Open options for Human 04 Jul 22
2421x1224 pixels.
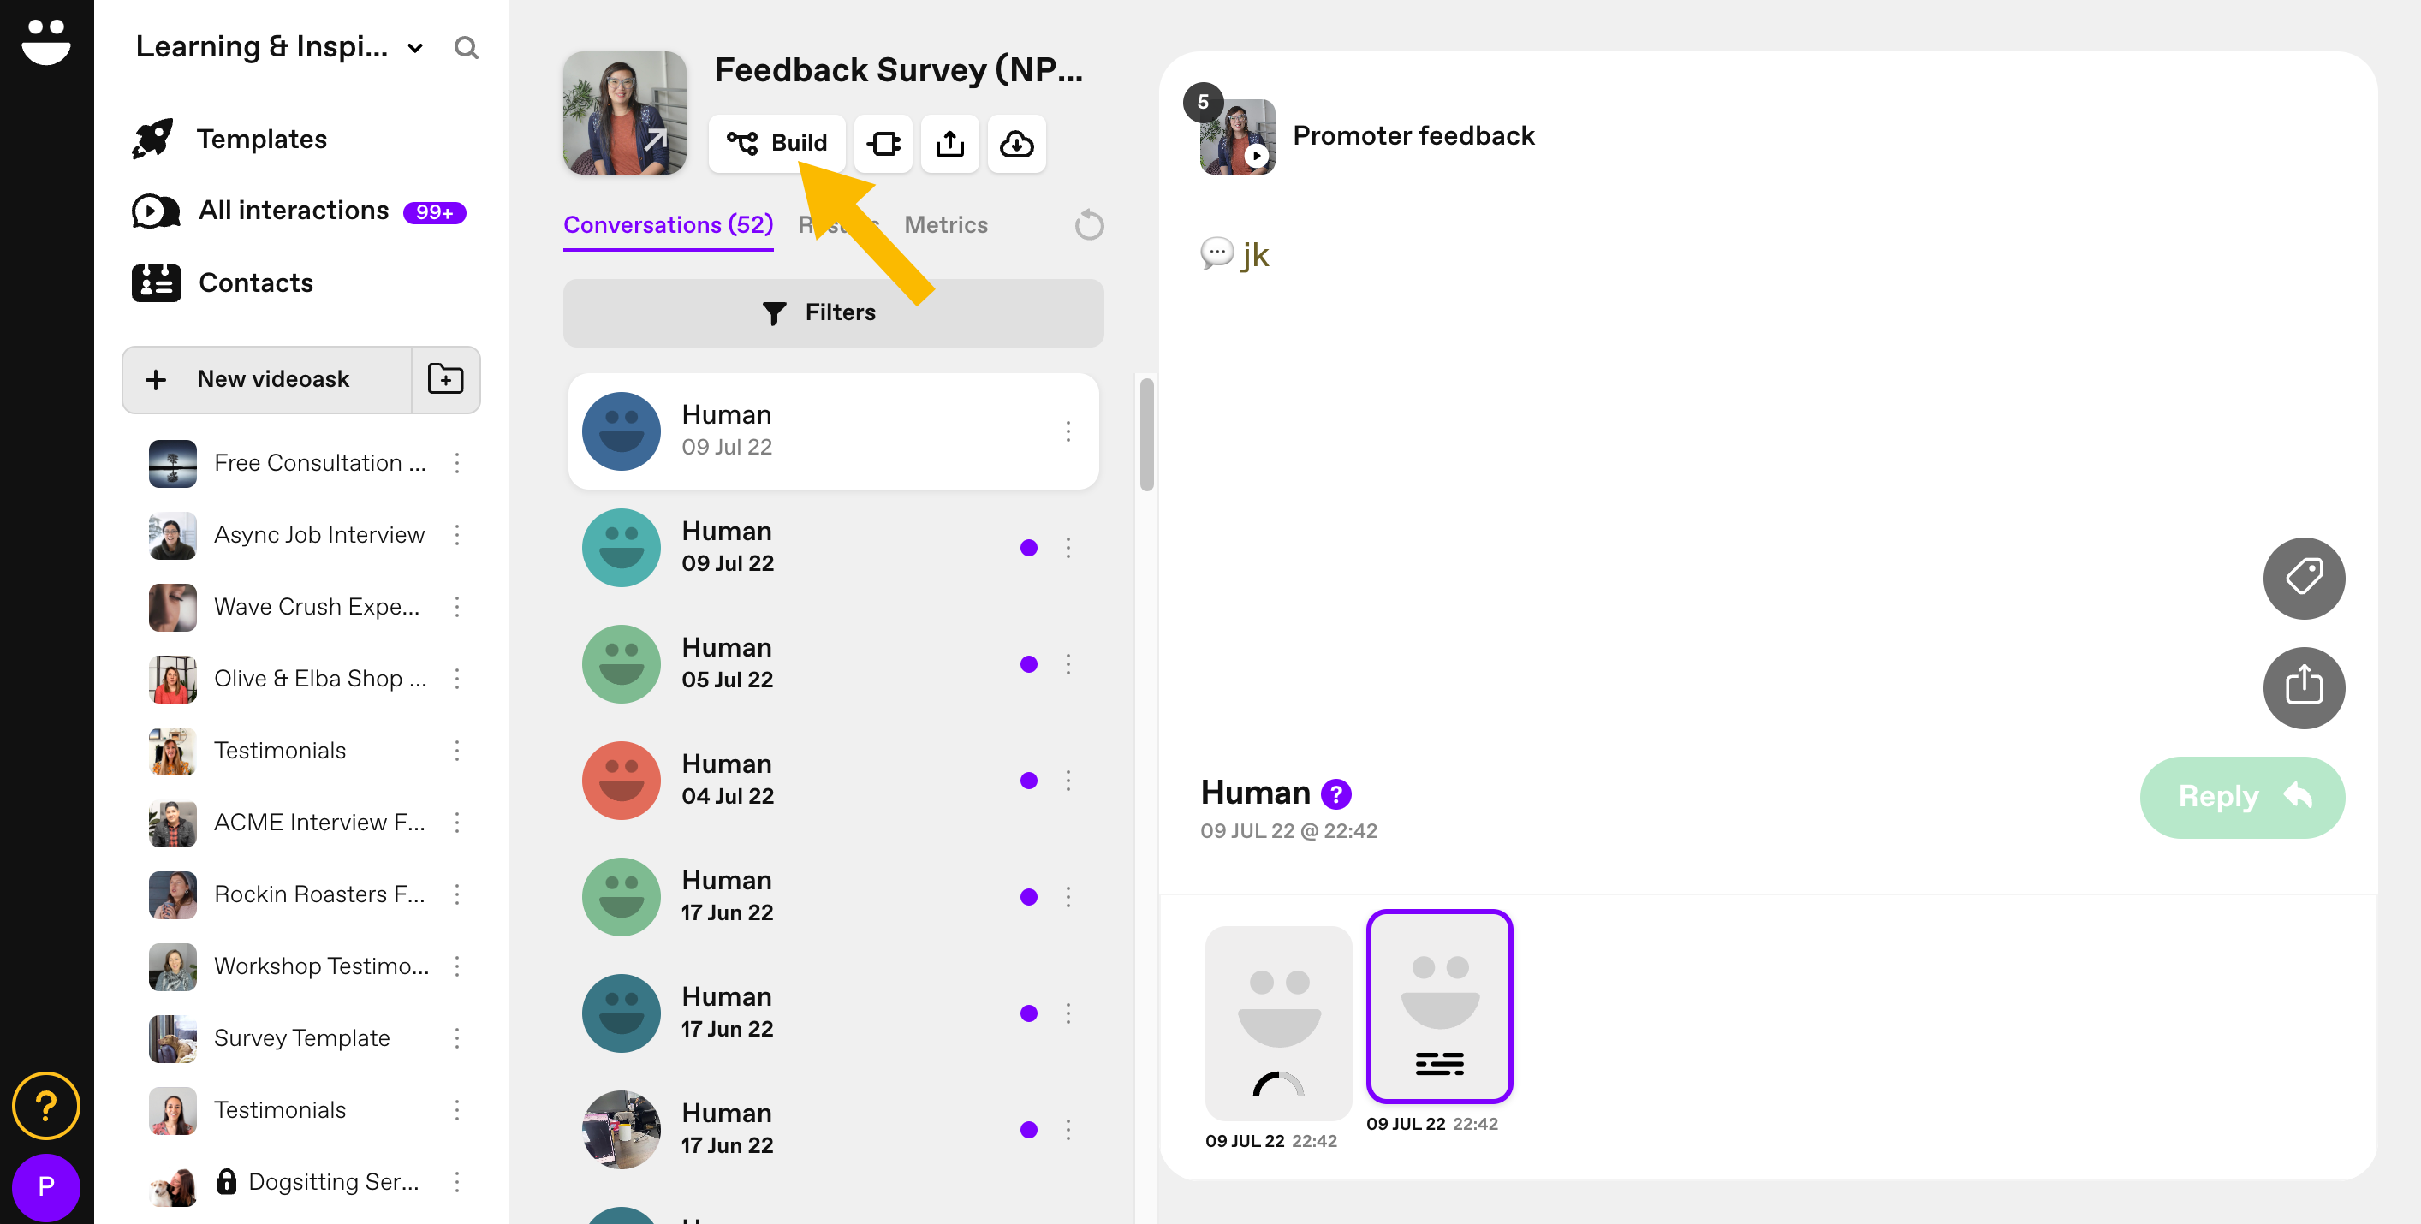(1068, 781)
